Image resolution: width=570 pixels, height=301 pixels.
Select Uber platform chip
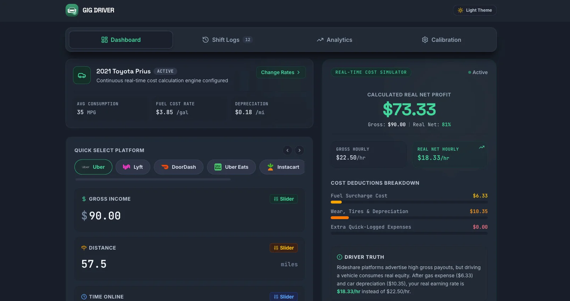tap(93, 167)
